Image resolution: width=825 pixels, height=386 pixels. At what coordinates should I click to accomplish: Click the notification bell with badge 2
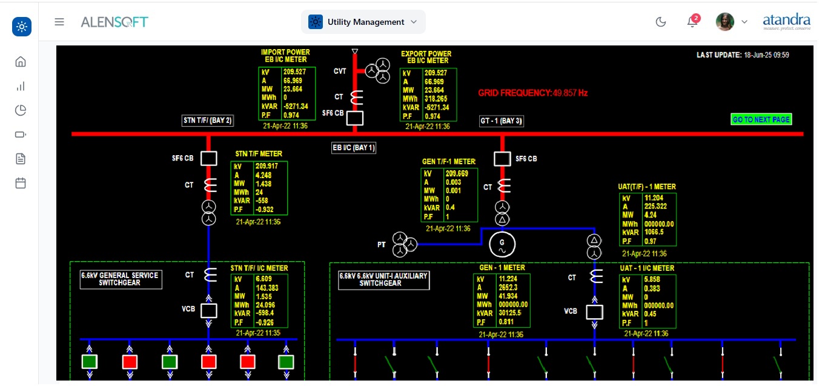pos(692,22)
